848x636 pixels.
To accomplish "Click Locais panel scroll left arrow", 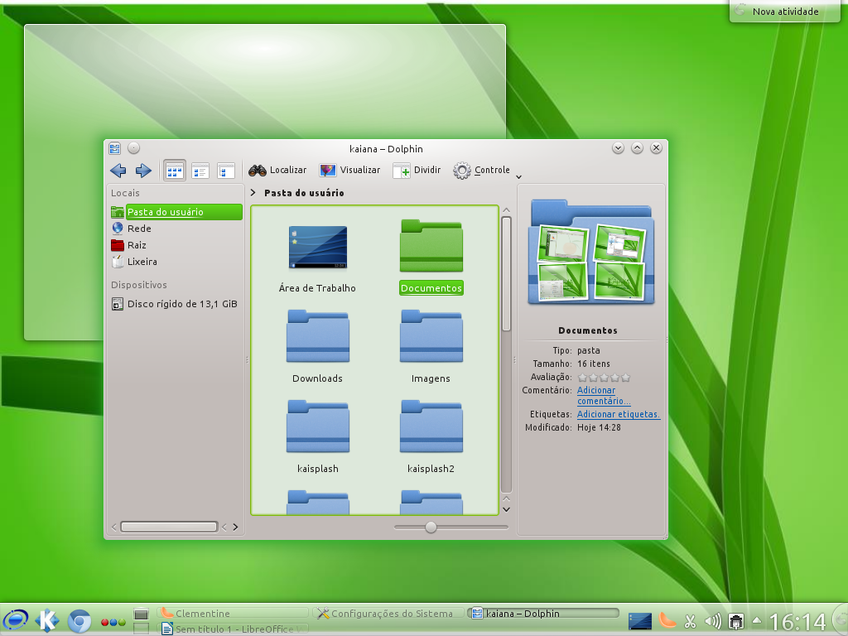I will pyautogui.click(x=114, y=527).
